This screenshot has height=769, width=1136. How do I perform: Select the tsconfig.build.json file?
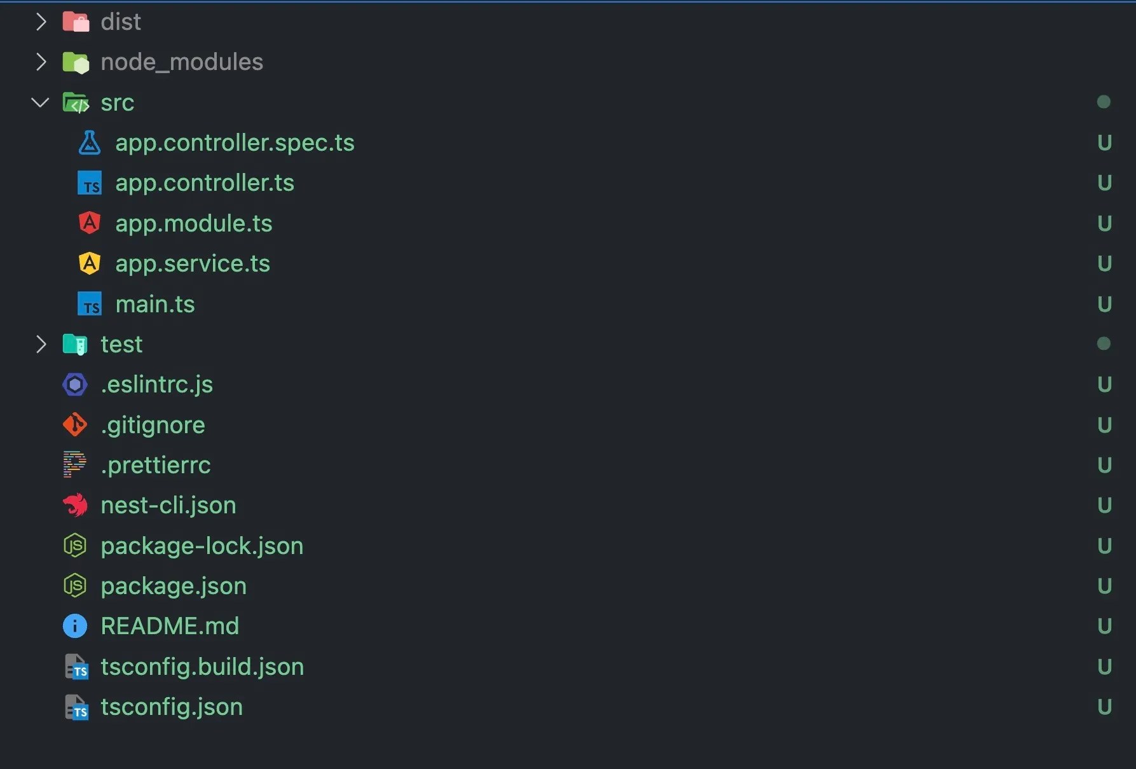coord(202,667)
